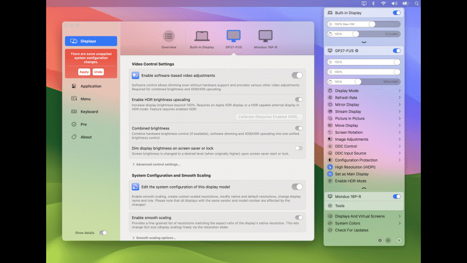
Task: Collapse GP27-FUS options chevron
Action: [364, 188]
